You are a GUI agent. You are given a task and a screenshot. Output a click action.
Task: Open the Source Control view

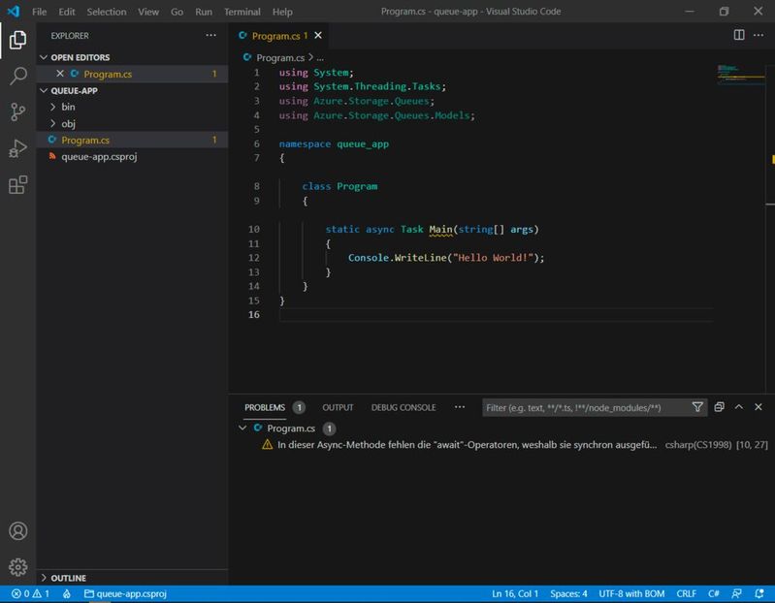click(x=17, y=112)
